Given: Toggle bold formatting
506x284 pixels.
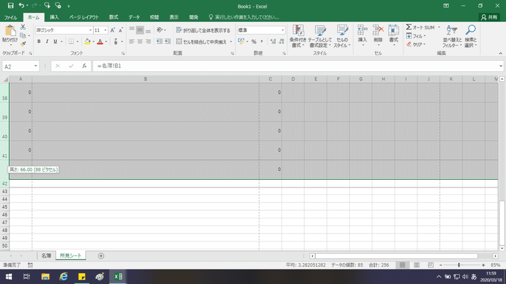Looking at the screenshot, I should pos(39,42).
